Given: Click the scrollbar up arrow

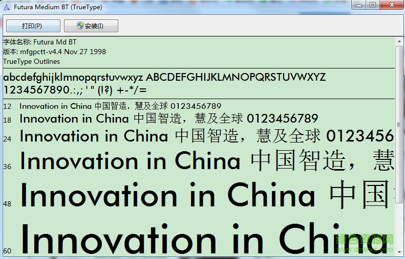Looking at the screenshot, I should click(x=399, y=41).
